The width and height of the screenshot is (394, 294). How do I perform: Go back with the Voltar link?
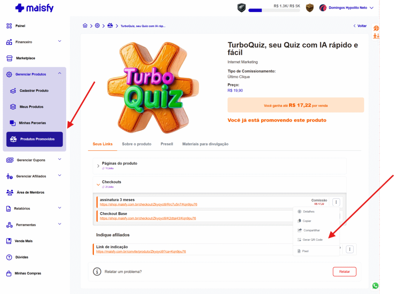pyautogui.click(x=360, y=26)
